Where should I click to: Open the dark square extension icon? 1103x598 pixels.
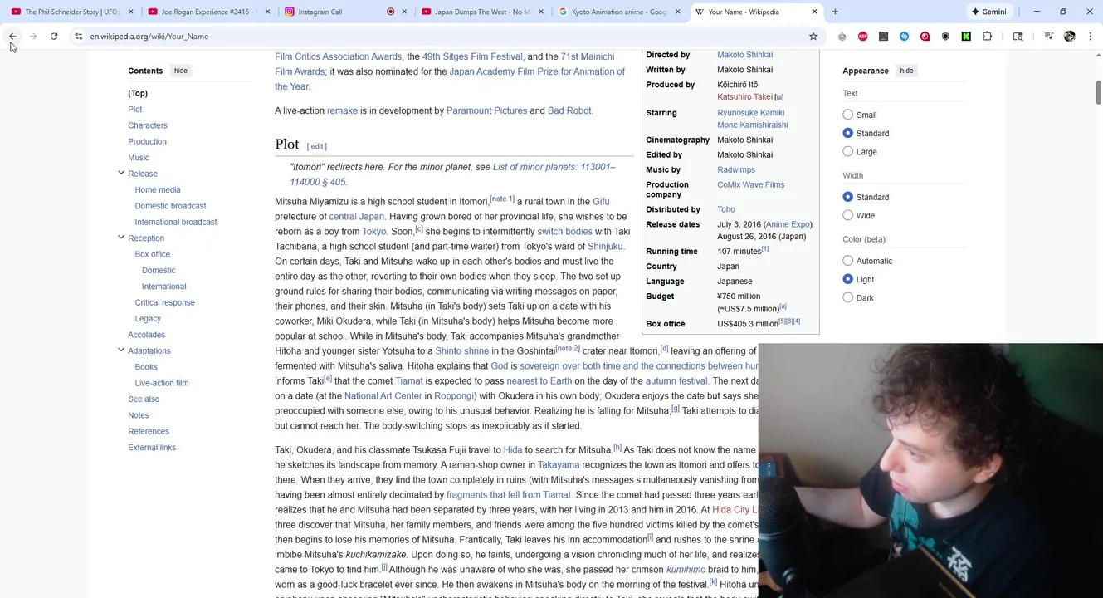884,37
